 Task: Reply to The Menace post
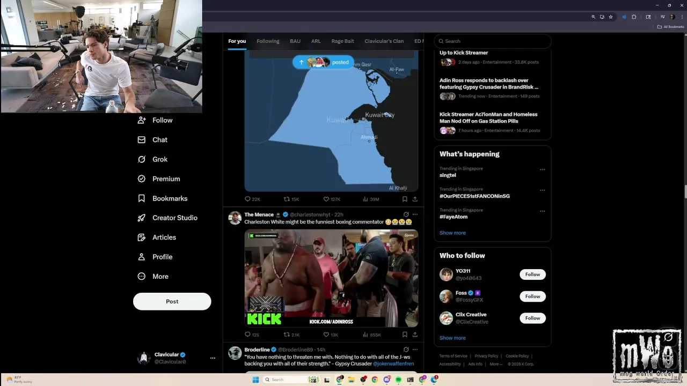coord(252,335)
